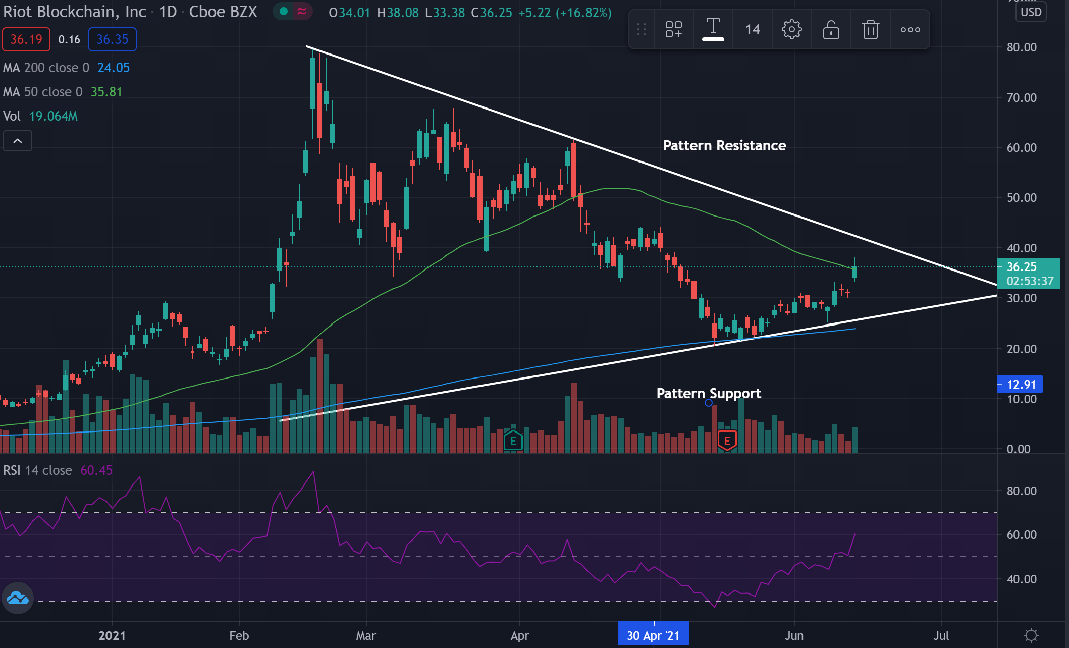Open the templates icon on floating toolbar

[673, 30]
